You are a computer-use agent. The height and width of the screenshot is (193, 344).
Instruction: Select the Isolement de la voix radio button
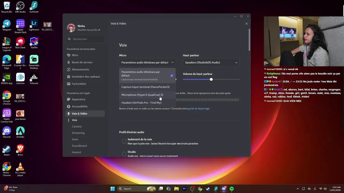pos(124,141)
